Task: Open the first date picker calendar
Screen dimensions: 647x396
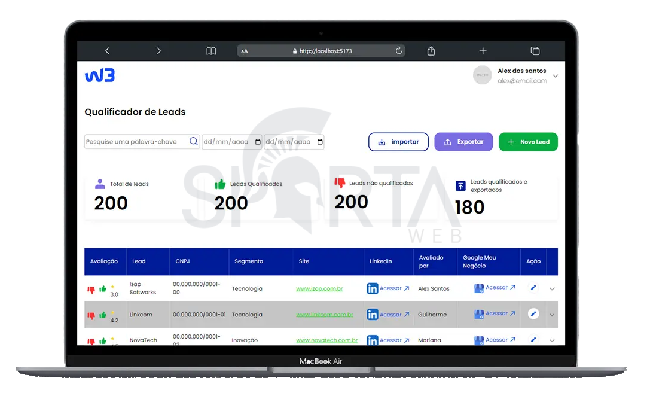Action: 258,142
